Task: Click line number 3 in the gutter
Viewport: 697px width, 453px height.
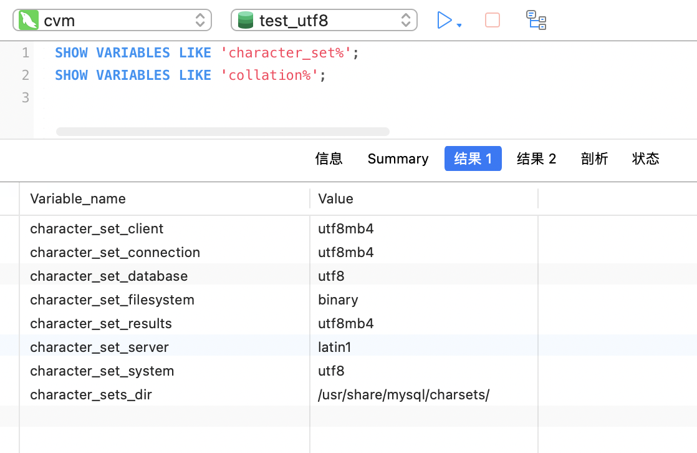Action: 26,97
